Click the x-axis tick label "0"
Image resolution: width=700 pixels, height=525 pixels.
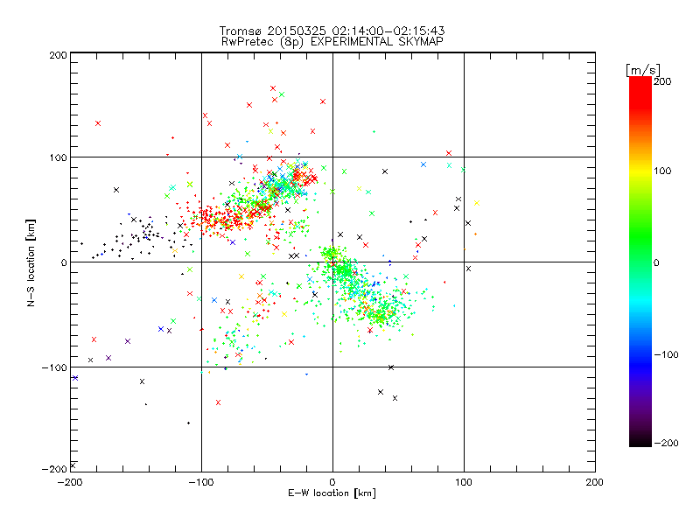332,483
